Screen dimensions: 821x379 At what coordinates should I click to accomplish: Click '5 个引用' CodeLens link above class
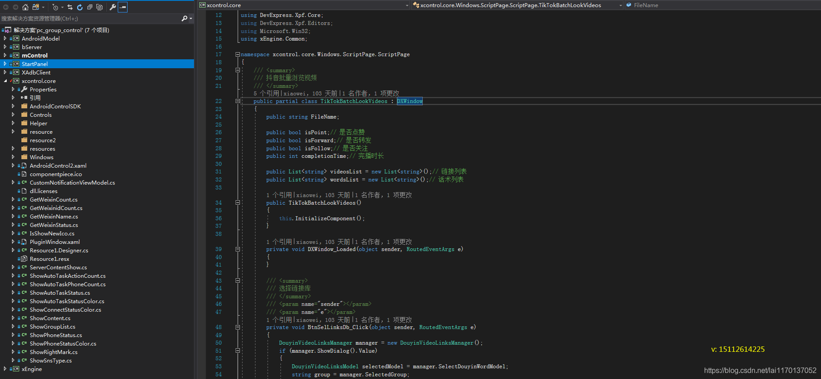point(266,93)
